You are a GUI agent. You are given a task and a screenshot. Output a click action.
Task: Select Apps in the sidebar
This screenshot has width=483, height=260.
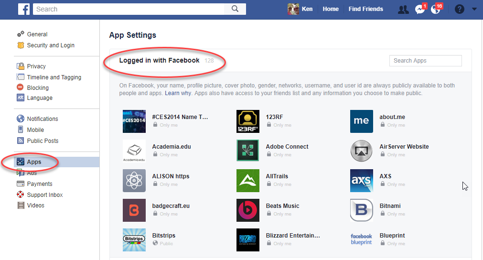[56, 162]
